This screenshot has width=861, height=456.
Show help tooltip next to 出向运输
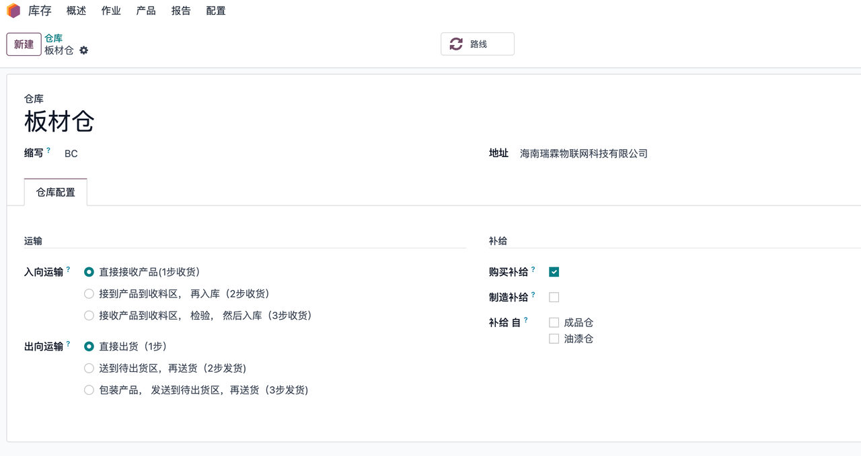68,343
